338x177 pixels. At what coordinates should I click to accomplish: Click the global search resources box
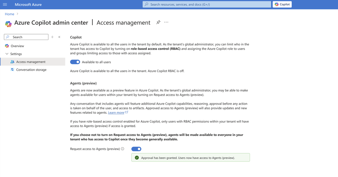(x=207, y=4)
